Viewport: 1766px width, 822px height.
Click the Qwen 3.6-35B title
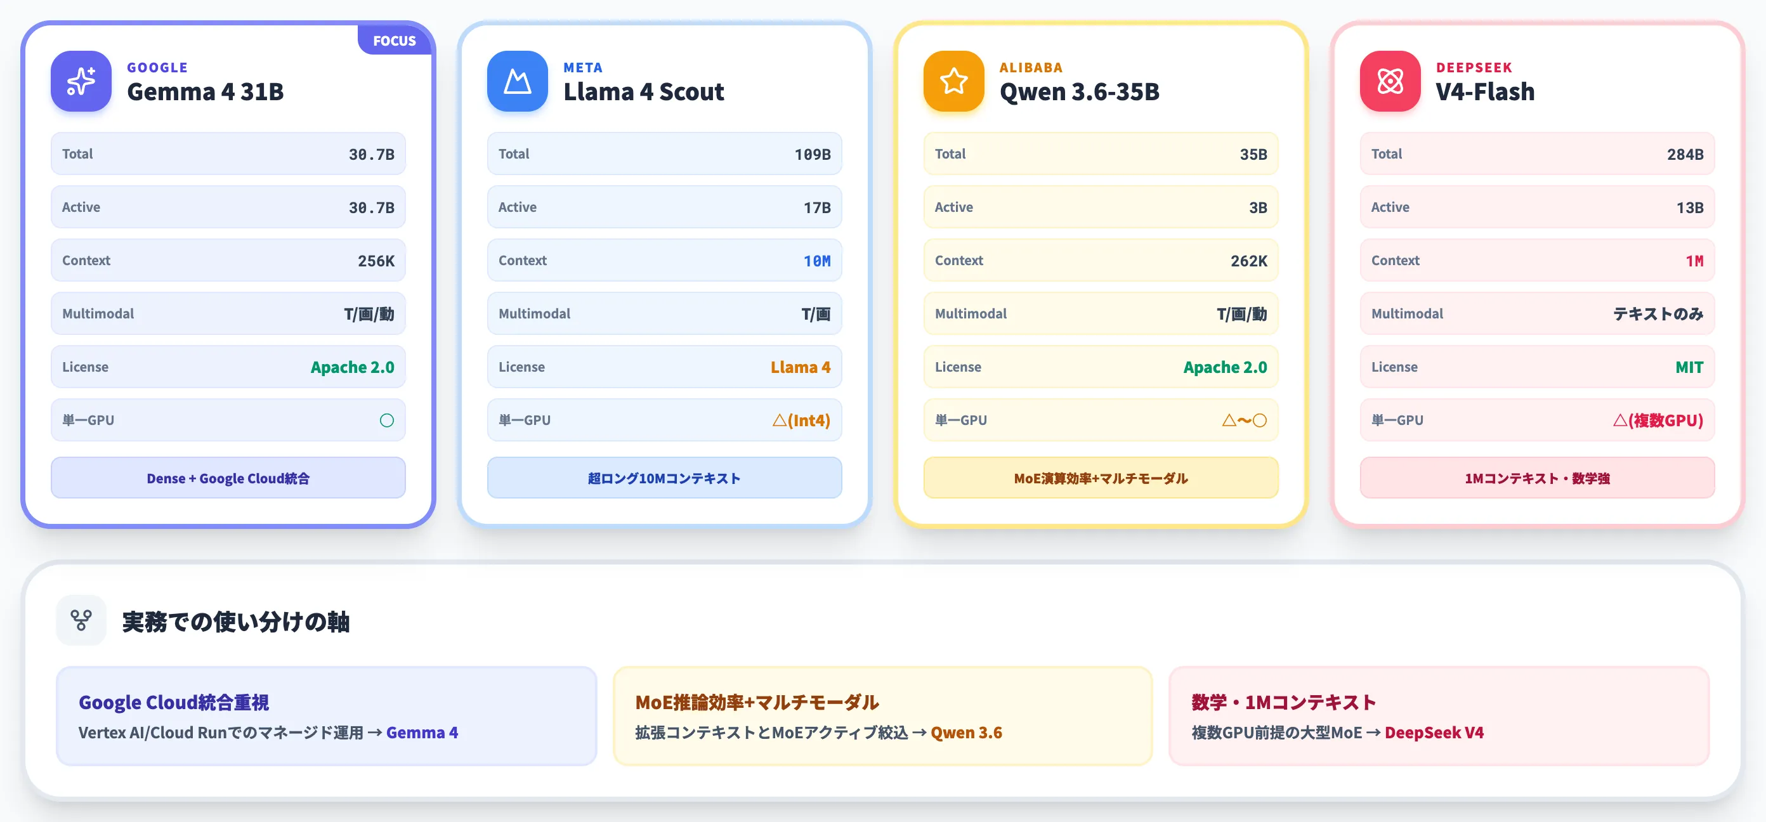click(1080, 91)
